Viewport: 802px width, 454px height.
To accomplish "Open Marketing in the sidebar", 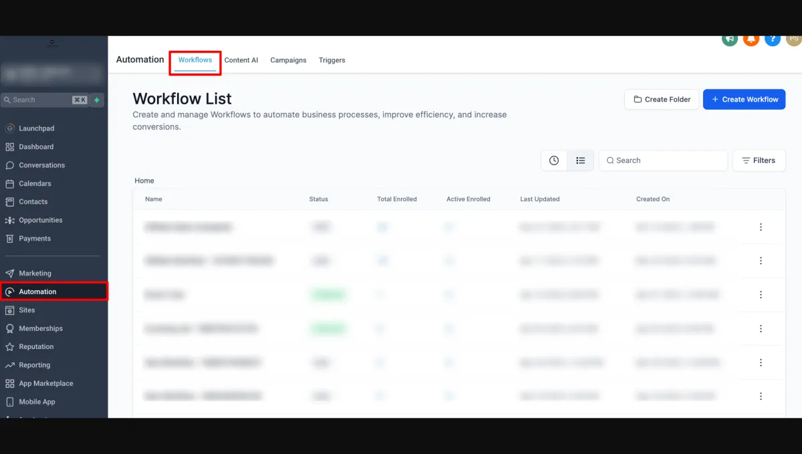I will 35,273.
